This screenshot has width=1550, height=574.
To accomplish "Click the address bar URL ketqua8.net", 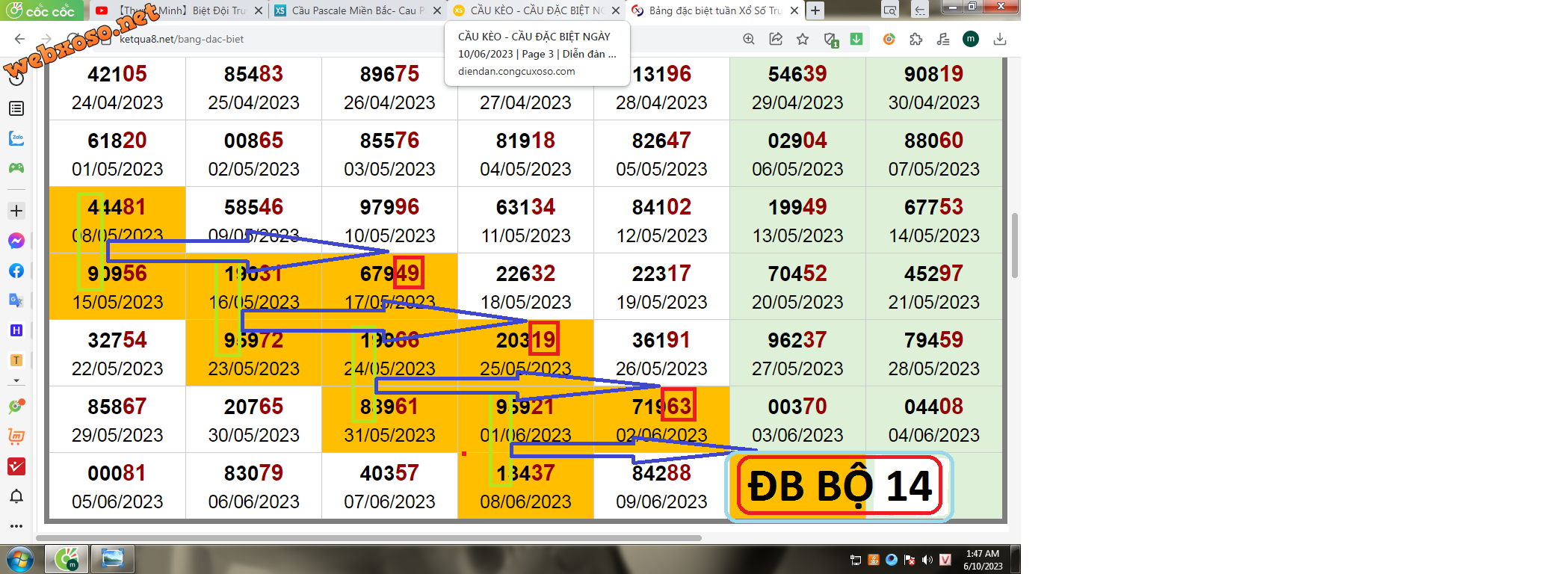I will [x=182, y=39].
